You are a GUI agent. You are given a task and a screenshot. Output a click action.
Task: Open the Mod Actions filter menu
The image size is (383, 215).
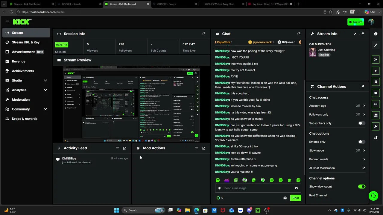[x=197, y=148]
